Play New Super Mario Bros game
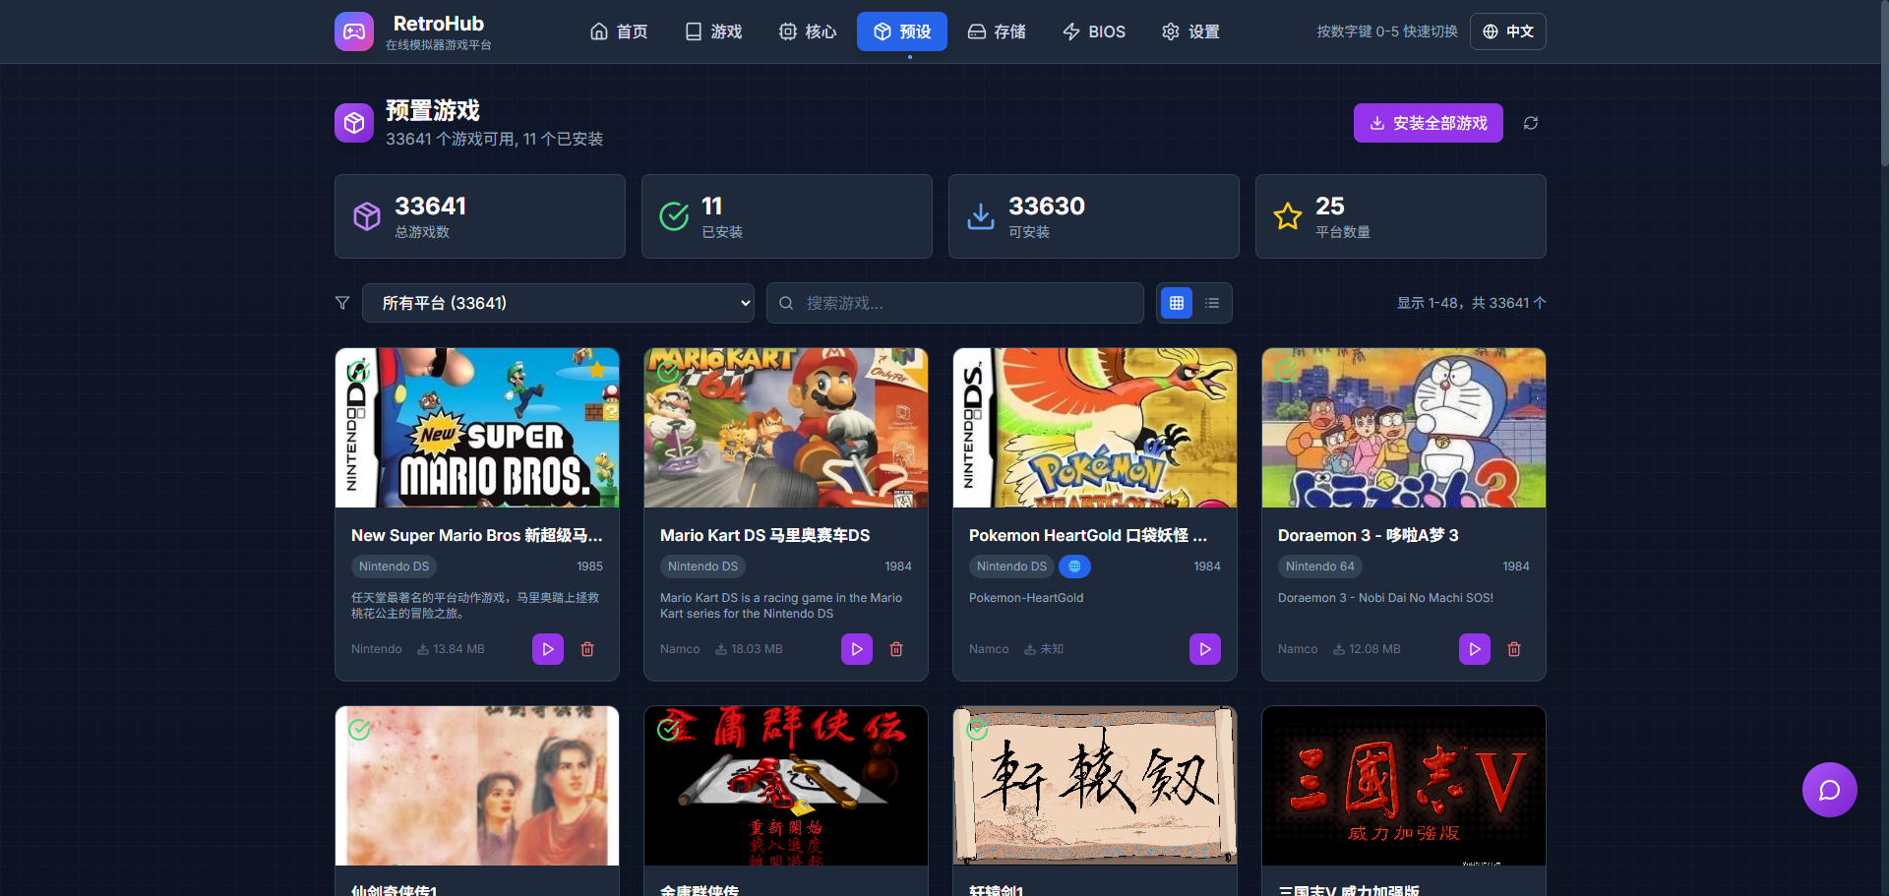The height and width of the screenshot is (896, 1889). click(548, 649)
